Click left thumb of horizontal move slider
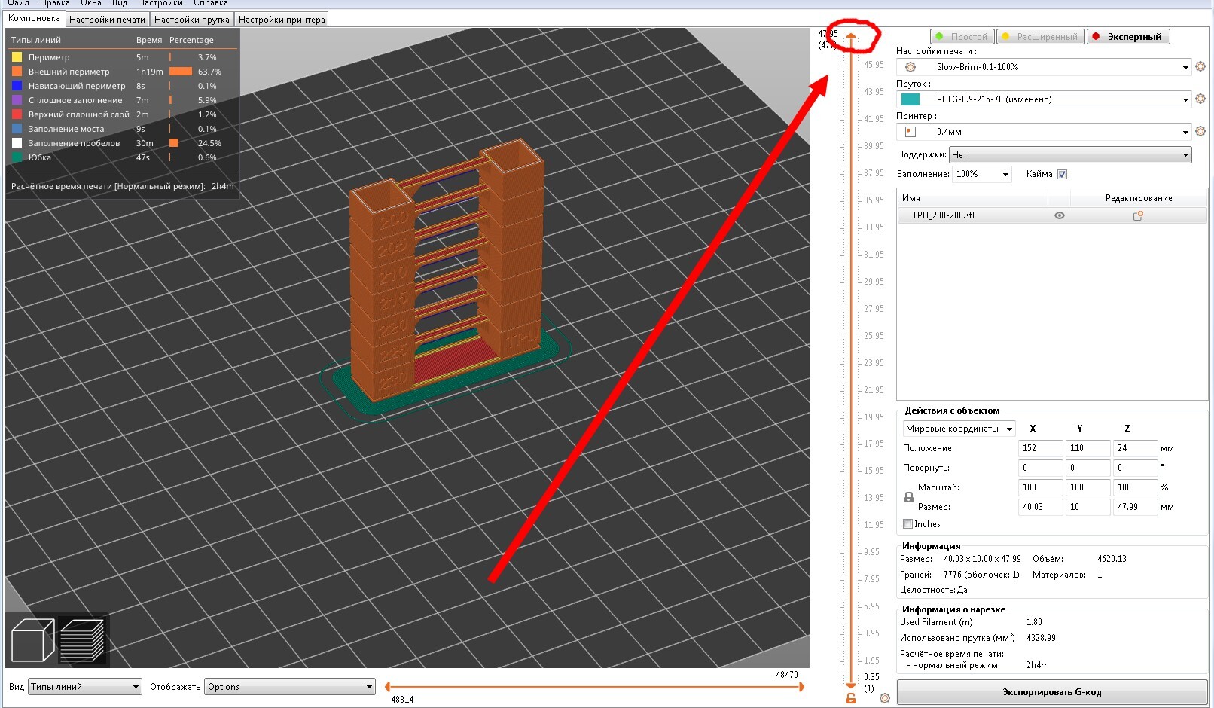 (387, 687)
